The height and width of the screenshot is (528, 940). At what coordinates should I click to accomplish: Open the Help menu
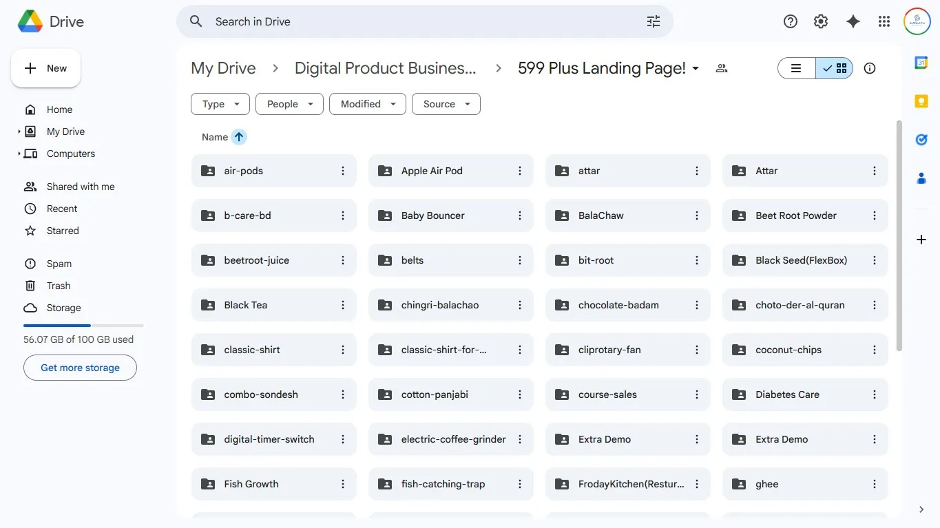(x=790, y=21)
